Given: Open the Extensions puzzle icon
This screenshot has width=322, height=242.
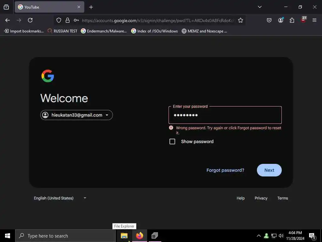Looking at the screenshot, I should [292, 20].
